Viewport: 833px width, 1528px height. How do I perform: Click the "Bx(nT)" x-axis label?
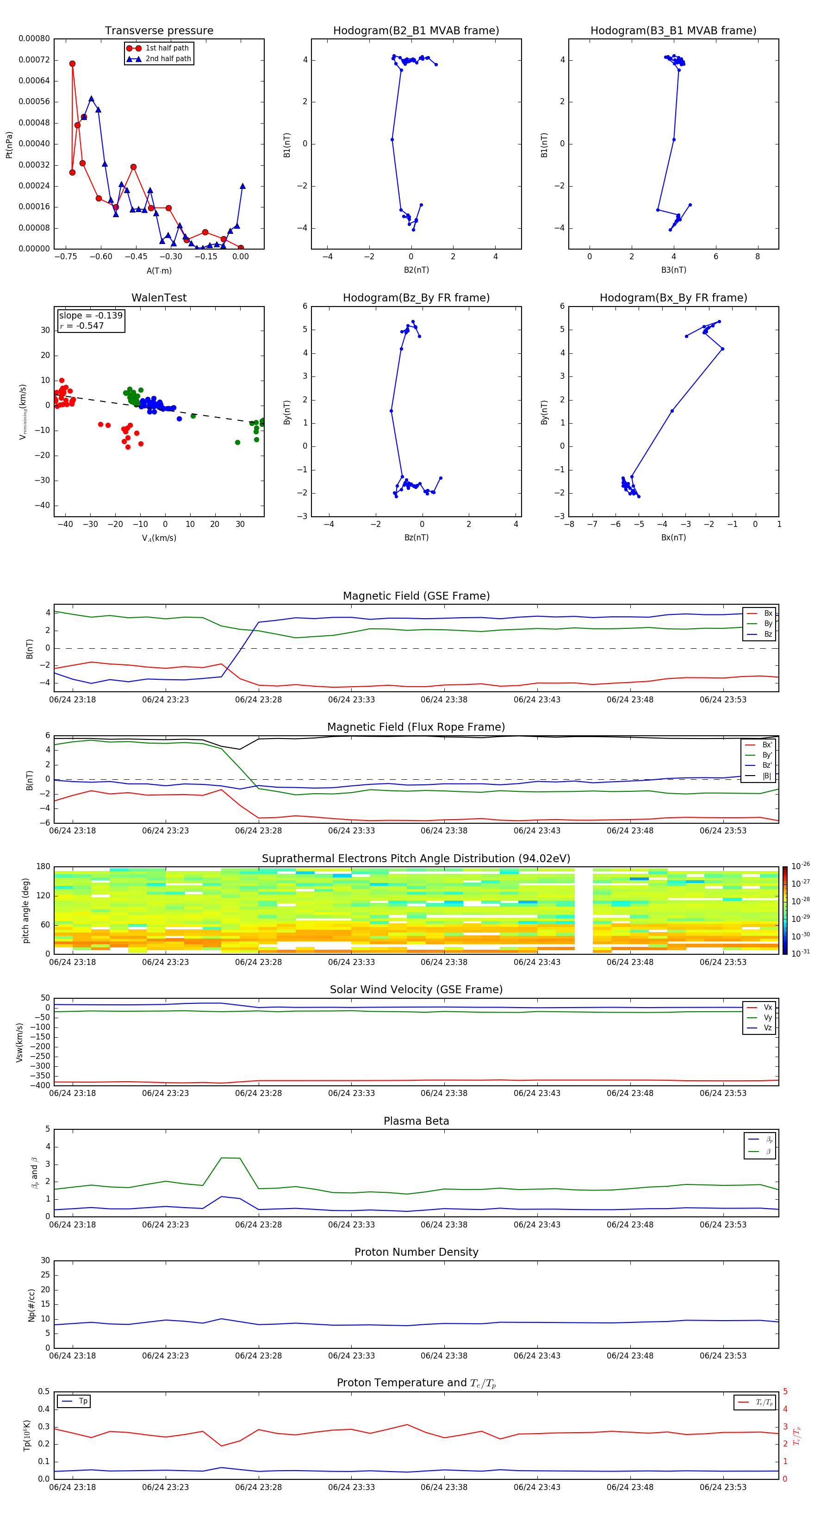673,538
